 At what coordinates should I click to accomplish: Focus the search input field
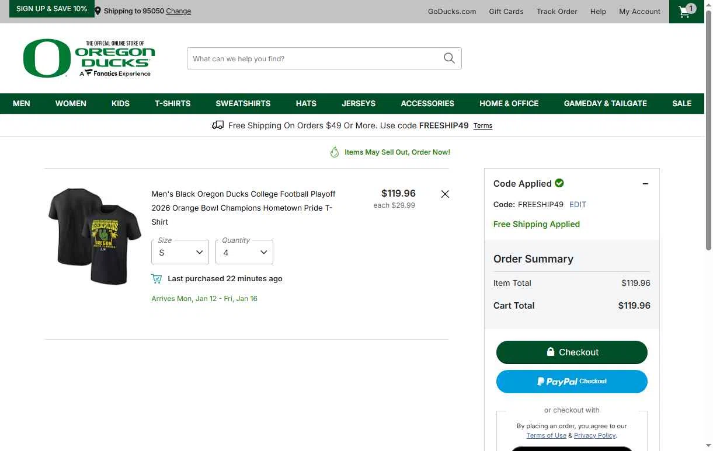[315, 58]
